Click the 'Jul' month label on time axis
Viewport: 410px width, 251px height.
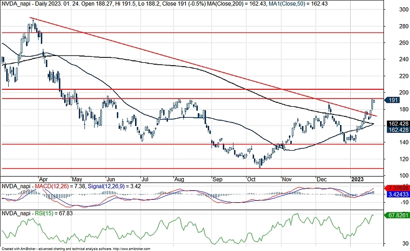point(145,180)
